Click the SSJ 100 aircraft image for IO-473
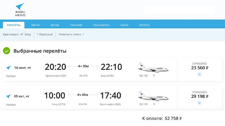The height and width of the screenshot is (126, 225). (x=153, y=67)
